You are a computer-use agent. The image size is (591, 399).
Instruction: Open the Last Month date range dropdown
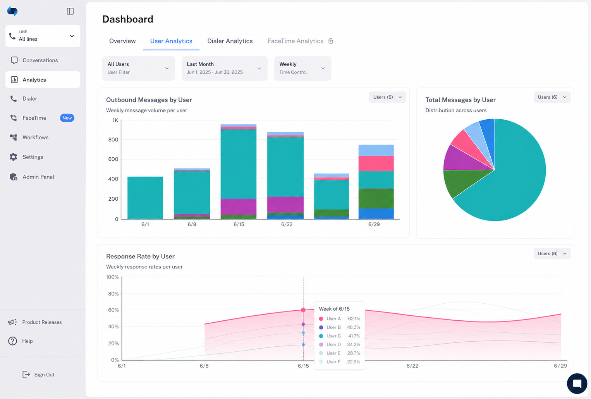pos(224,68)
